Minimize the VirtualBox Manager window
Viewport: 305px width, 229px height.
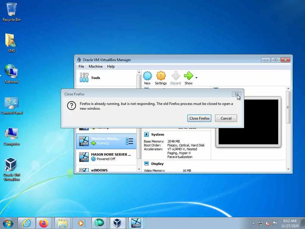[266, 60]
